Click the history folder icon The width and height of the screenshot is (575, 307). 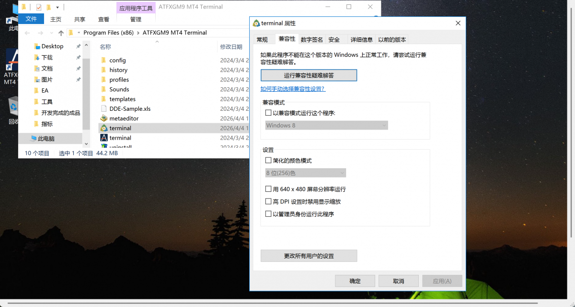coord(104,70)
